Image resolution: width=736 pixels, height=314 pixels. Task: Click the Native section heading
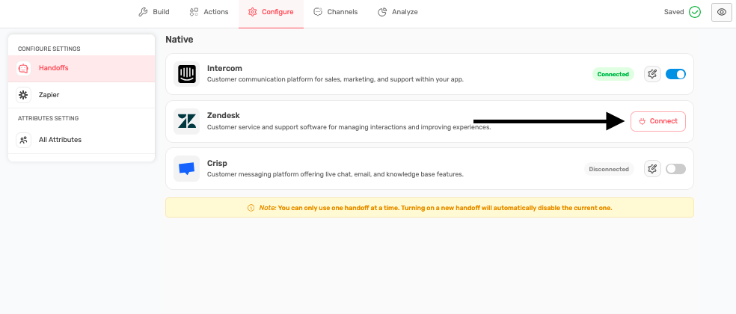pos(180,40)
